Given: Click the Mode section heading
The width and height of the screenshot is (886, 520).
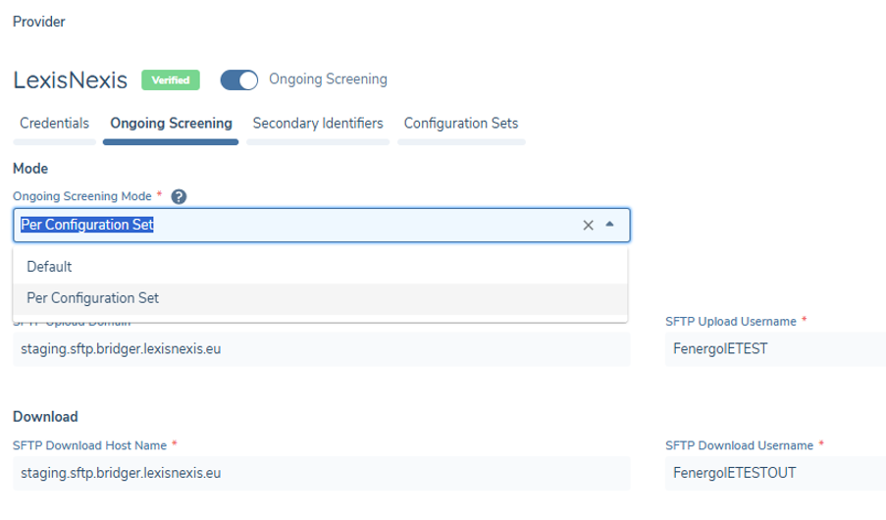Looking at the screenshot, I should click(x=30, y=169).
